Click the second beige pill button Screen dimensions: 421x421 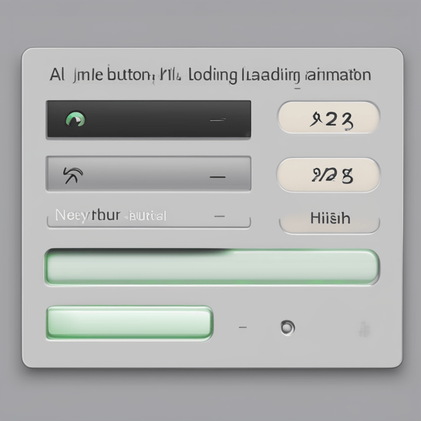tap(329, 175)
